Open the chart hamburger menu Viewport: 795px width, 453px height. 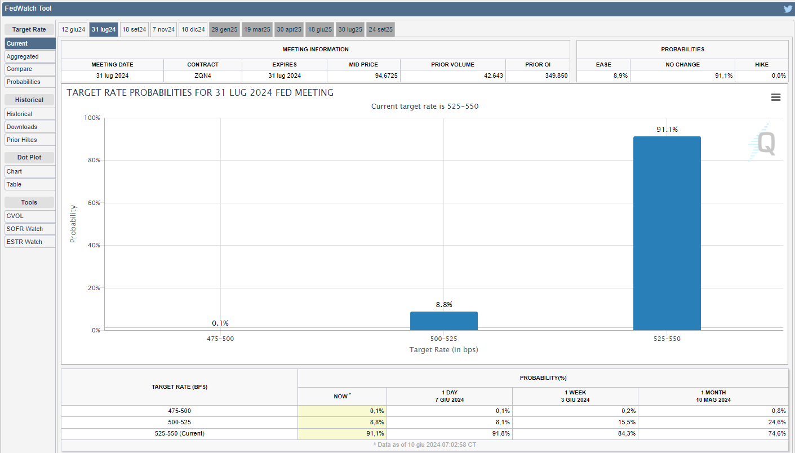tap(775, 97)
